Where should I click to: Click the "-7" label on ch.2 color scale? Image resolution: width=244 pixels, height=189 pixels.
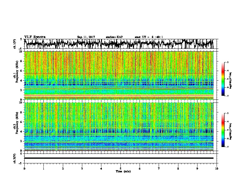click(x=227, y=147)
